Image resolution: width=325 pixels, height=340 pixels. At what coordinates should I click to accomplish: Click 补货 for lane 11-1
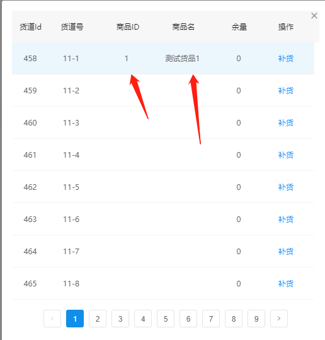(285, 59)
